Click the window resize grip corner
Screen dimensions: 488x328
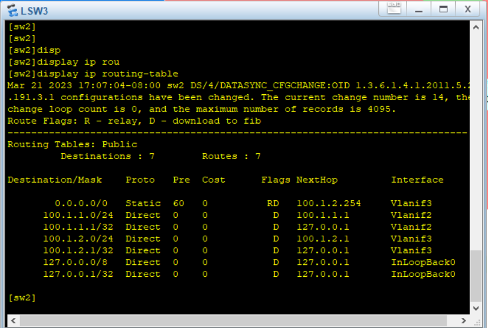click(x=477, y=322)
